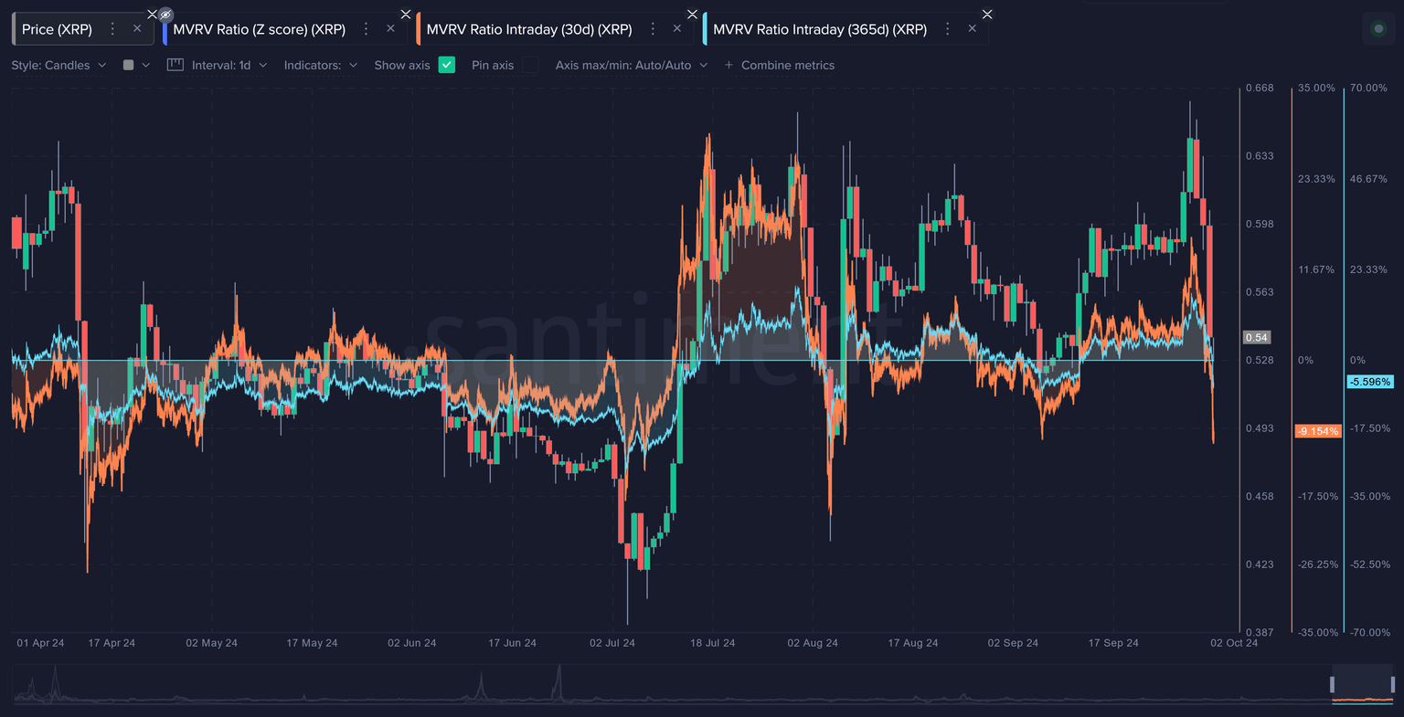
Task: Open the MVRV Ratio (Z score) three-dot menu
Action: pyautogui.click(x=366, y=29)
